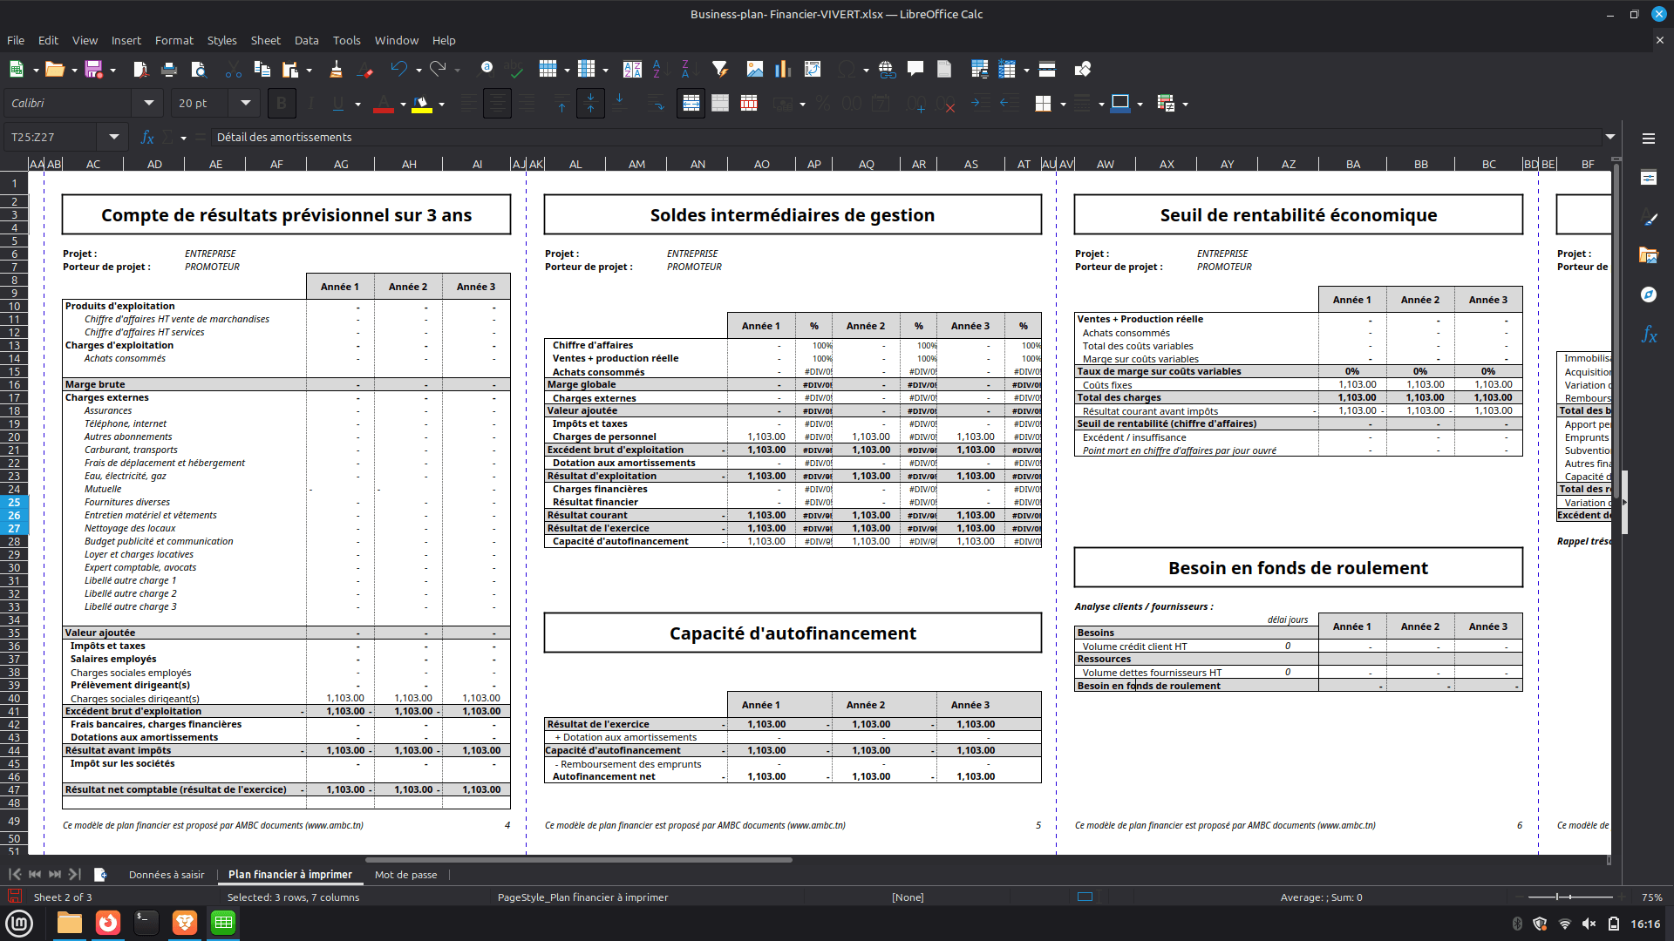The width and height of the screenshot is (1674, 941).
Task: Open the Sheet menu
Action: [x=265, y=40]
